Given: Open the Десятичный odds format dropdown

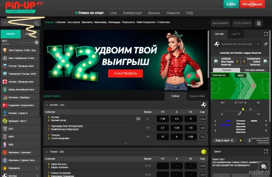Looking at the screenshot, I should [x=220, y=23].
